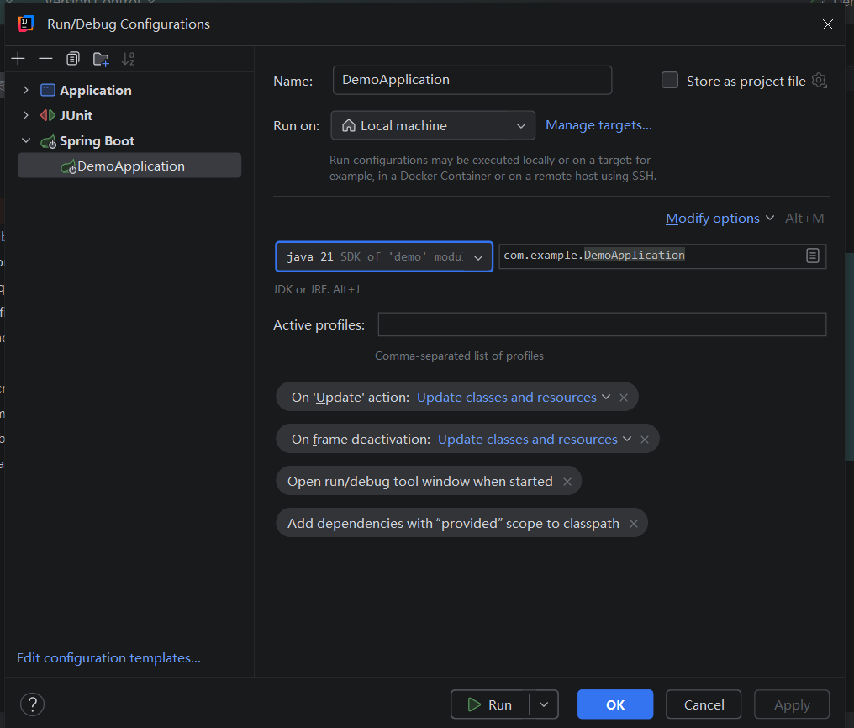Click the browse icon in main class field
The width and height of the screenshot is (854, 728).
[812, 256]
